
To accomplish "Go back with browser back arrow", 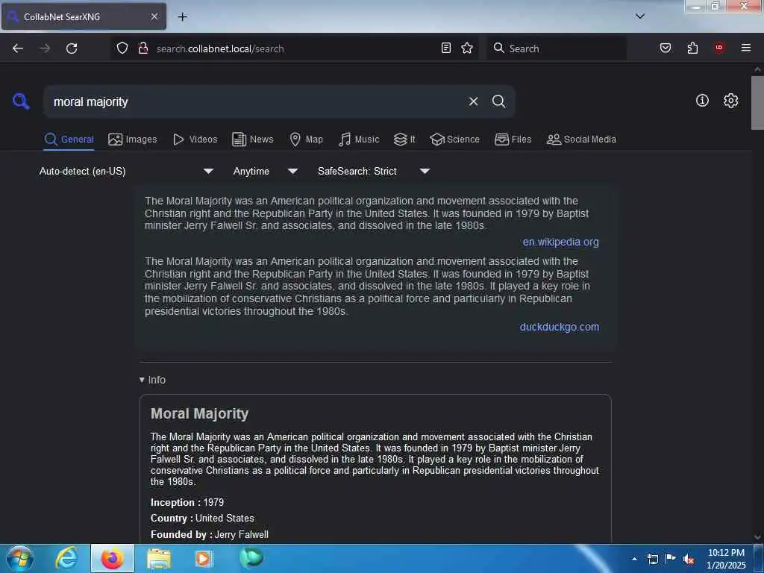I will [x=18, y=48].
